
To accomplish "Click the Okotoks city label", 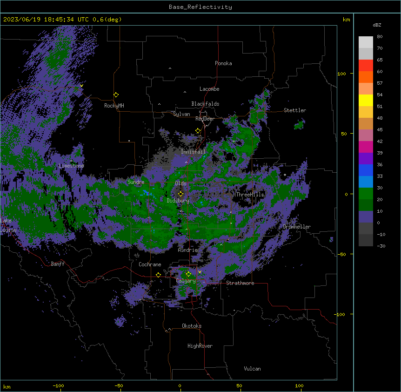I will (x=192, y=326).
